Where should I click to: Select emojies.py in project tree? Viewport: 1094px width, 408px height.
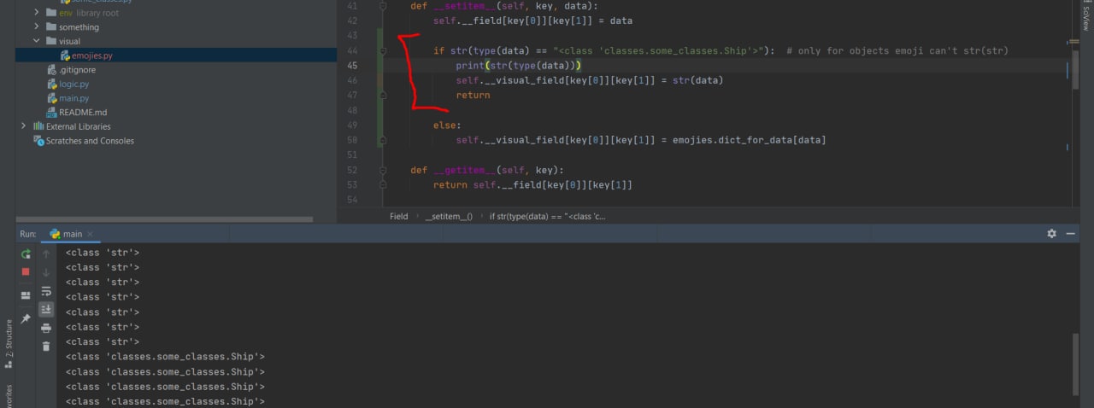(x=91, y=55)
